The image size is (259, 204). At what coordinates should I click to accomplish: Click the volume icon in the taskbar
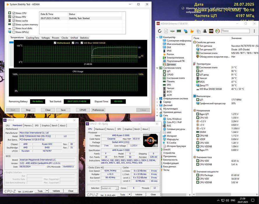point(227,201)
